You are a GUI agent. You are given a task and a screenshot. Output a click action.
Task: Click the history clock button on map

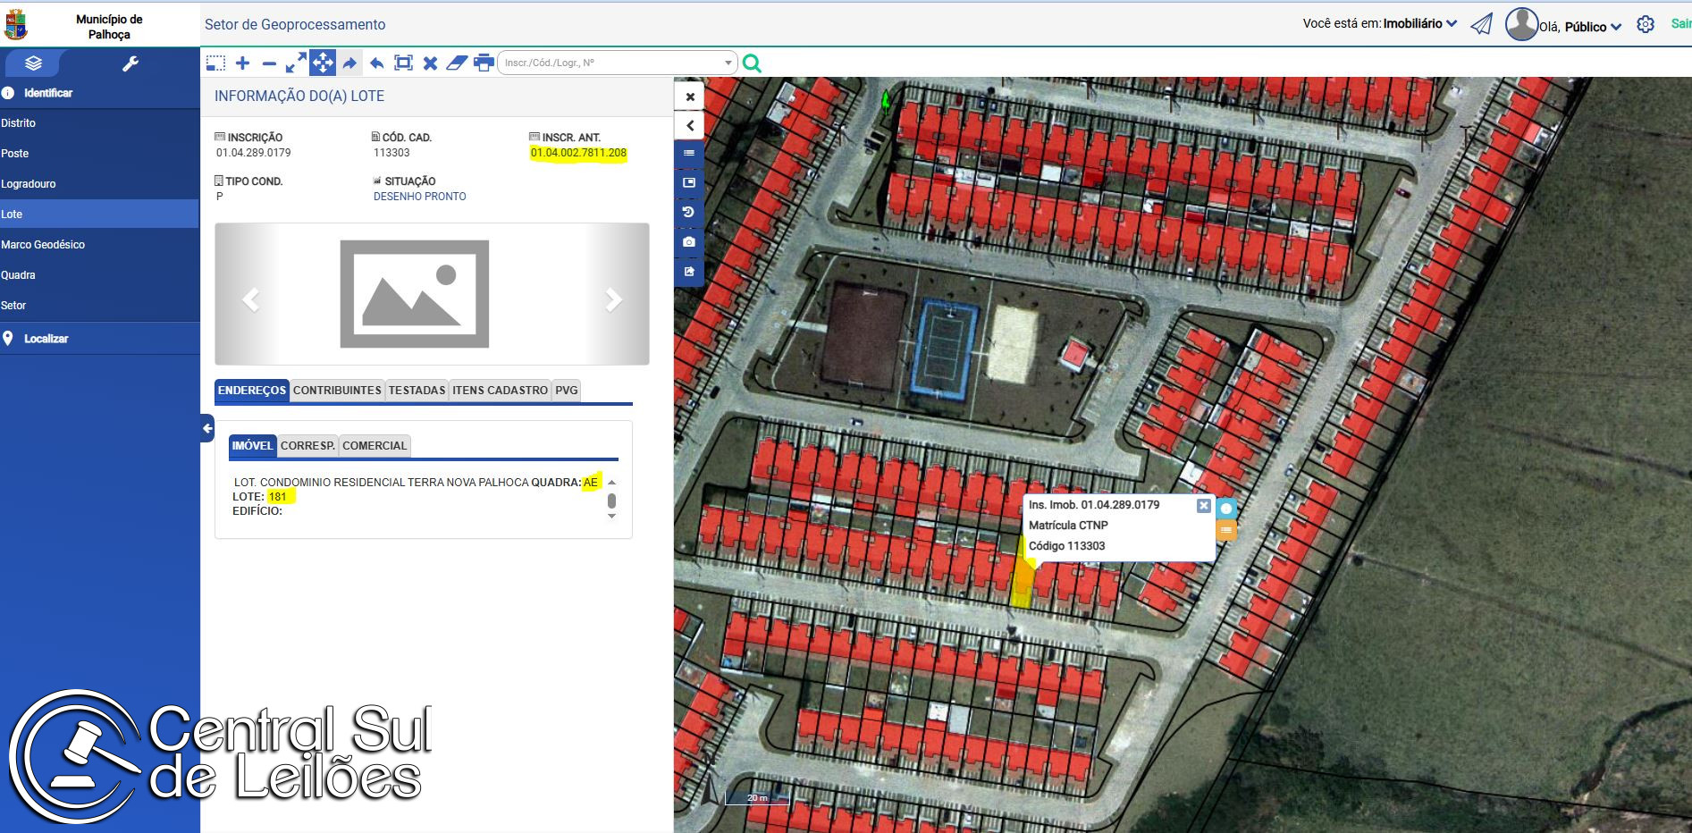689,212
